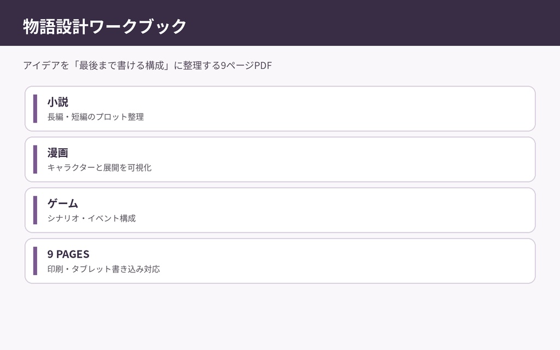This screenshot has width=560, height=350.
Task: Click the purple accent bar beside 9 PAGES
Action: 35,261
